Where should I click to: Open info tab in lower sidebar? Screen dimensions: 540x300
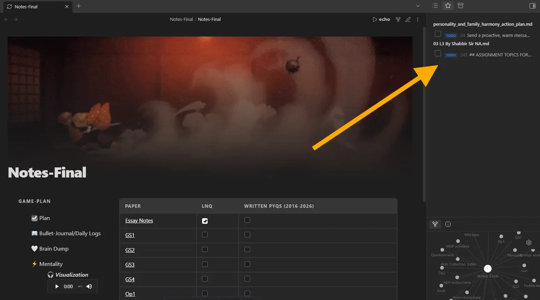(448, 224)
